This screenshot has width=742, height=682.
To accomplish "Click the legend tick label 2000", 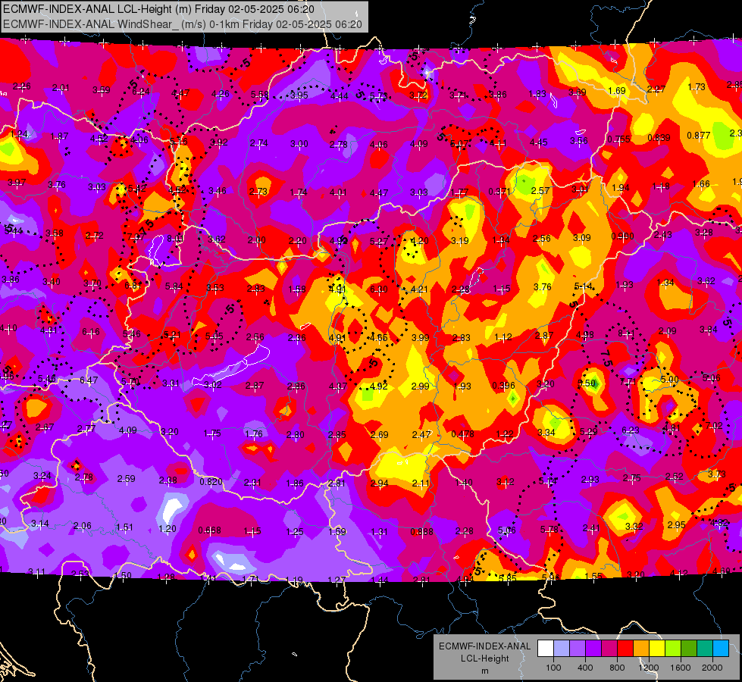I will tap(712, 668).
